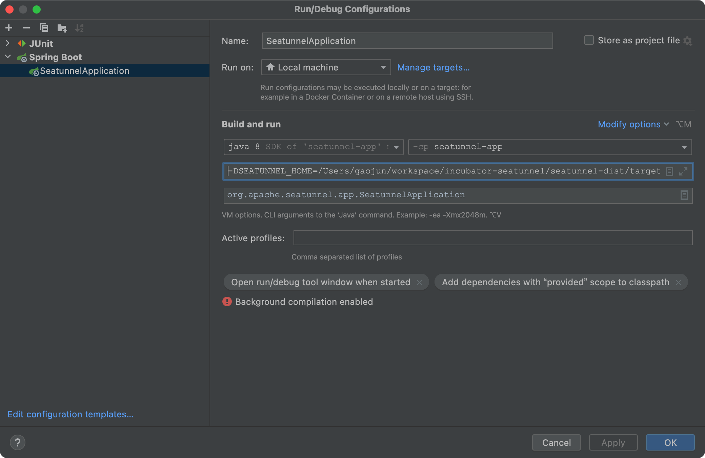
Task: Click the Save to folder icon
Action: pos(62,28)
